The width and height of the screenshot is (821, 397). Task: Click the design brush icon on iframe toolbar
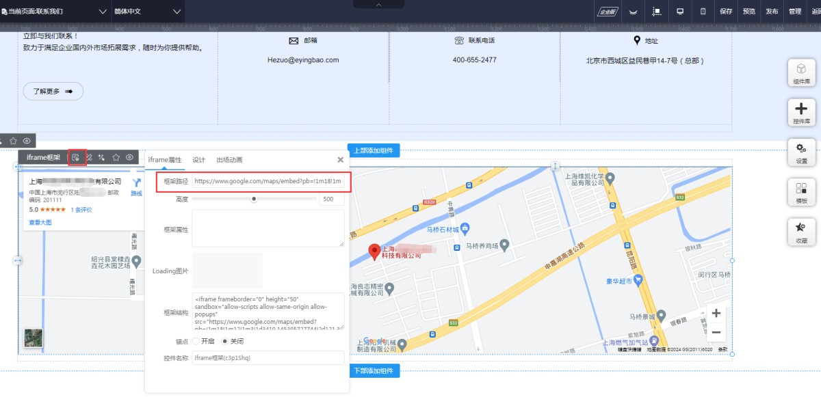[89, 158]
